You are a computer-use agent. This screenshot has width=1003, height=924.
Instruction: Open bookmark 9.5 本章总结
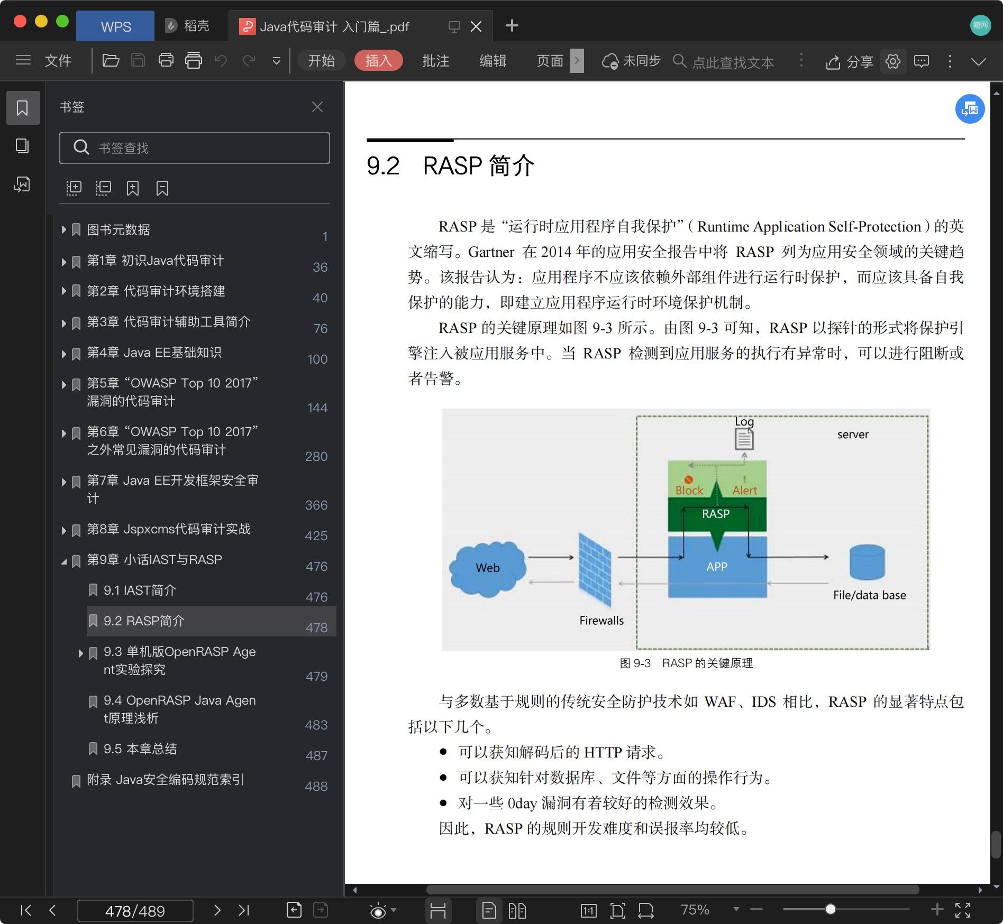click(x=140, y=749)
